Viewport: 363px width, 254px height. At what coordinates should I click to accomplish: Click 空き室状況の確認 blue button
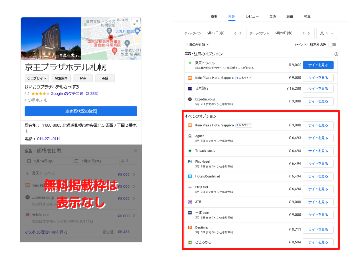tap(81, 111)
